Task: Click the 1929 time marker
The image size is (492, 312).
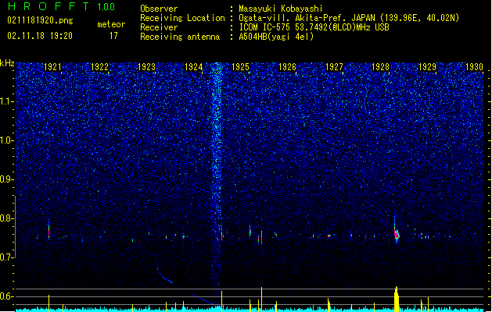Action: click(x=427, y=67)
